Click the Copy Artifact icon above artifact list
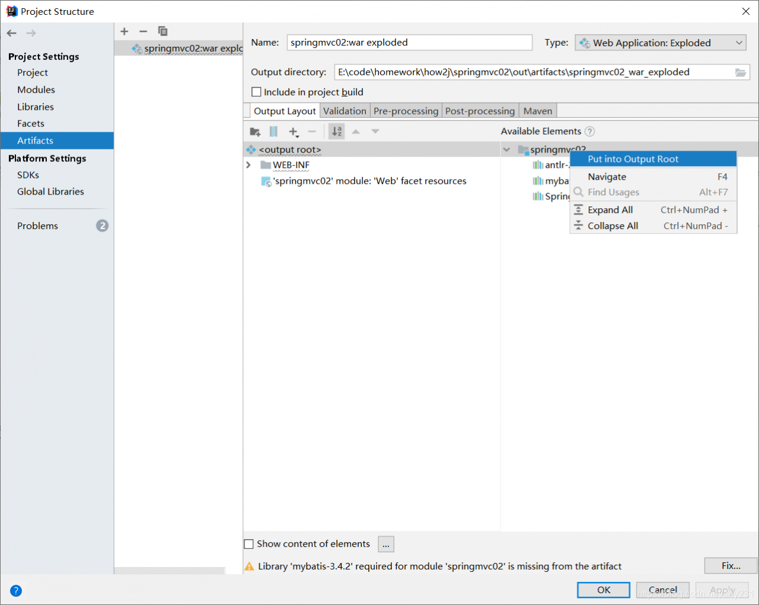 [x=162, y=31]
